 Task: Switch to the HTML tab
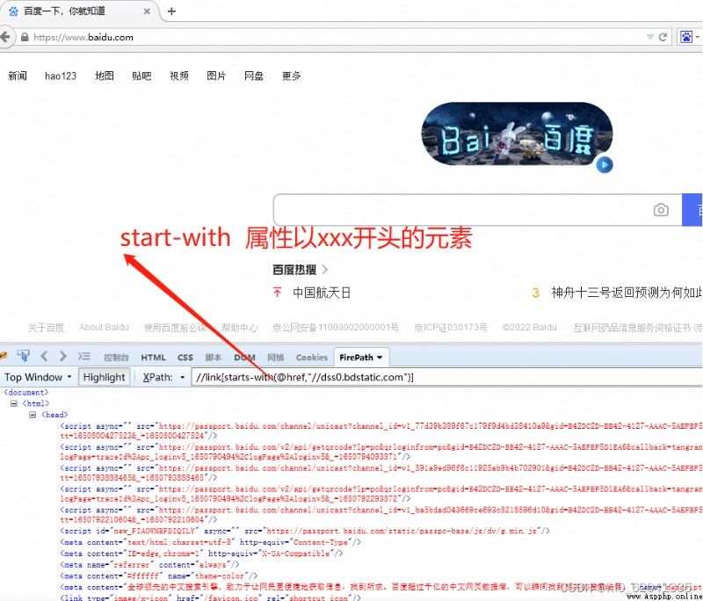[x=153, y=358]
